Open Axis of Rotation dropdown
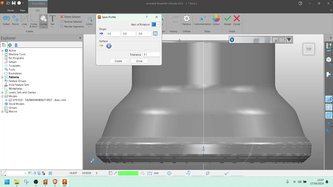The width and height of the screenshot is (333, 187). pyautogui.click(x=156, y=24)
